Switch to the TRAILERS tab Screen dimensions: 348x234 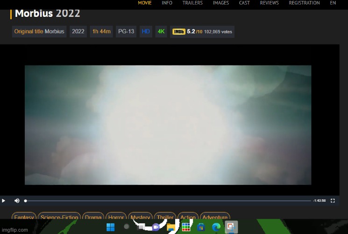(192, 3)
